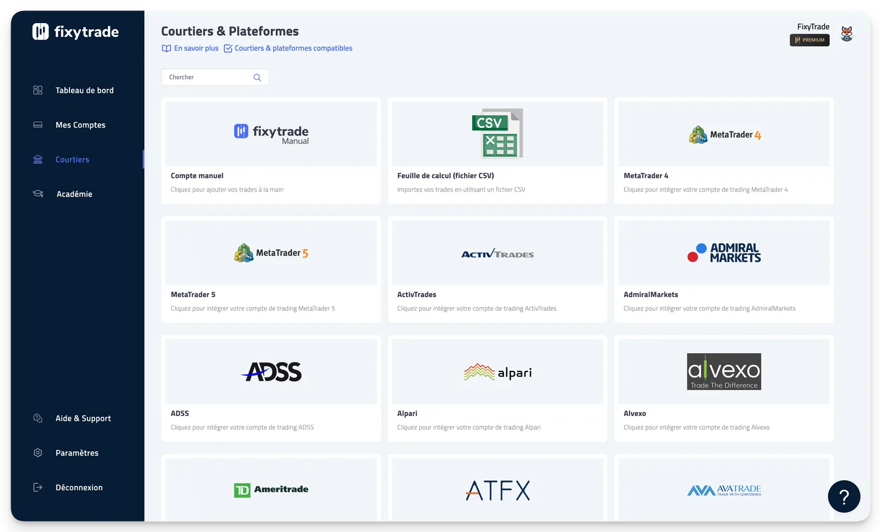Open Paramètres page
This screenshot has height=532, width=881.
pos(77,453)
